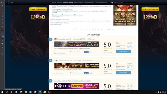The width and height of the screenshot is (167, 94).
Task: Open comments link on ShadowLands entry
Action: [75, 52]
